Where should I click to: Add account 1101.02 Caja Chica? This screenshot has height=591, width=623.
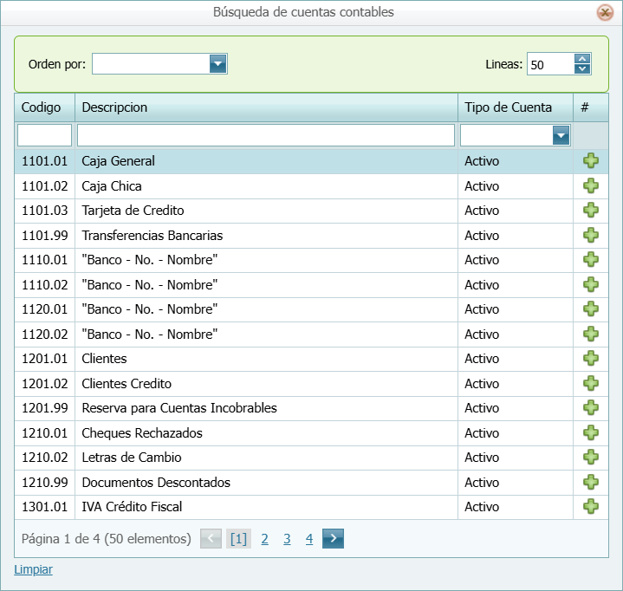click(591, 186)
